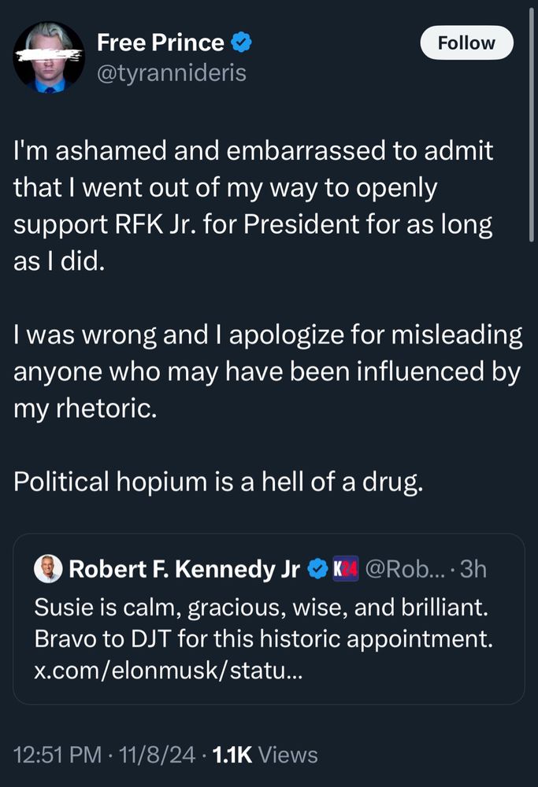Click the "Political hopium is a hell of a drug" line
This screenshot has height=787, width=538.
(219, 481)
